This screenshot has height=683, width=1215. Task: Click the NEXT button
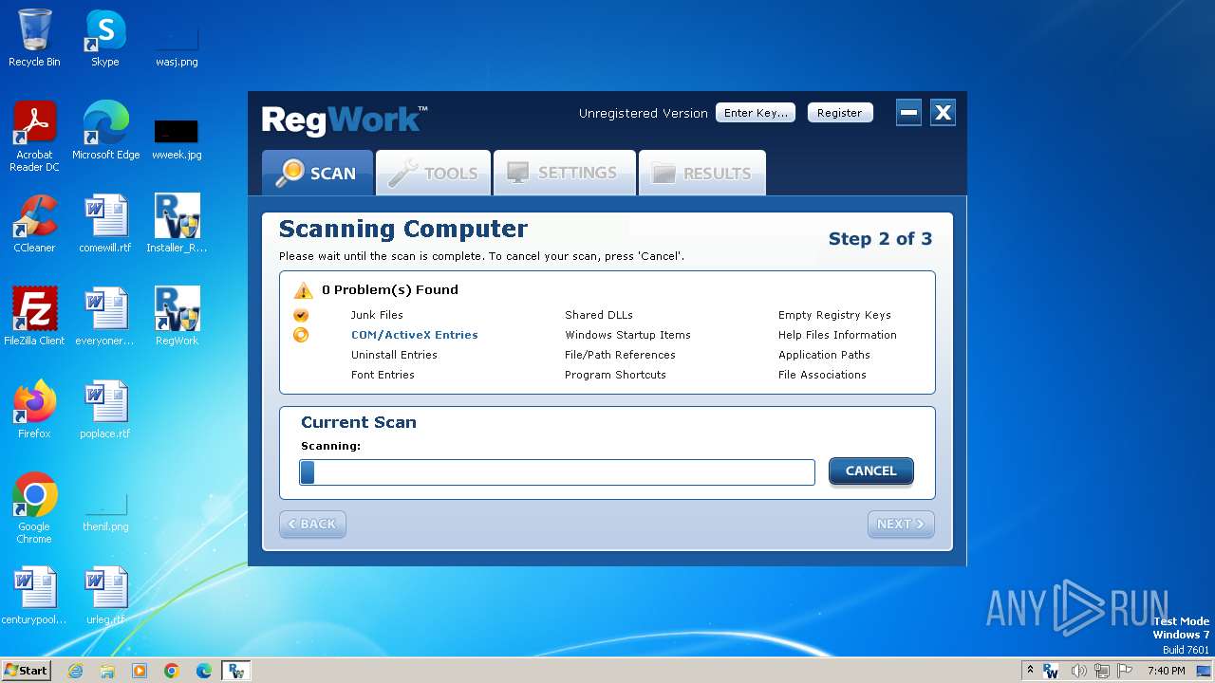tap(901, 525)
